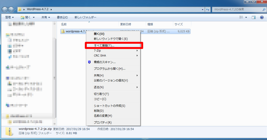The image size is (267, 140).
Task: Open the 共有 toolbar dropdown
Action: pyautogui.click(x=46, y=17)
